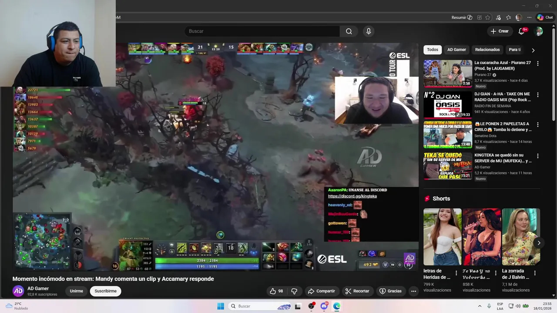The height and width of the screenshot is (313, 557).
Task: Open DJ GIAN Radio Oasis video thumbnail
Action: (448, 105)
